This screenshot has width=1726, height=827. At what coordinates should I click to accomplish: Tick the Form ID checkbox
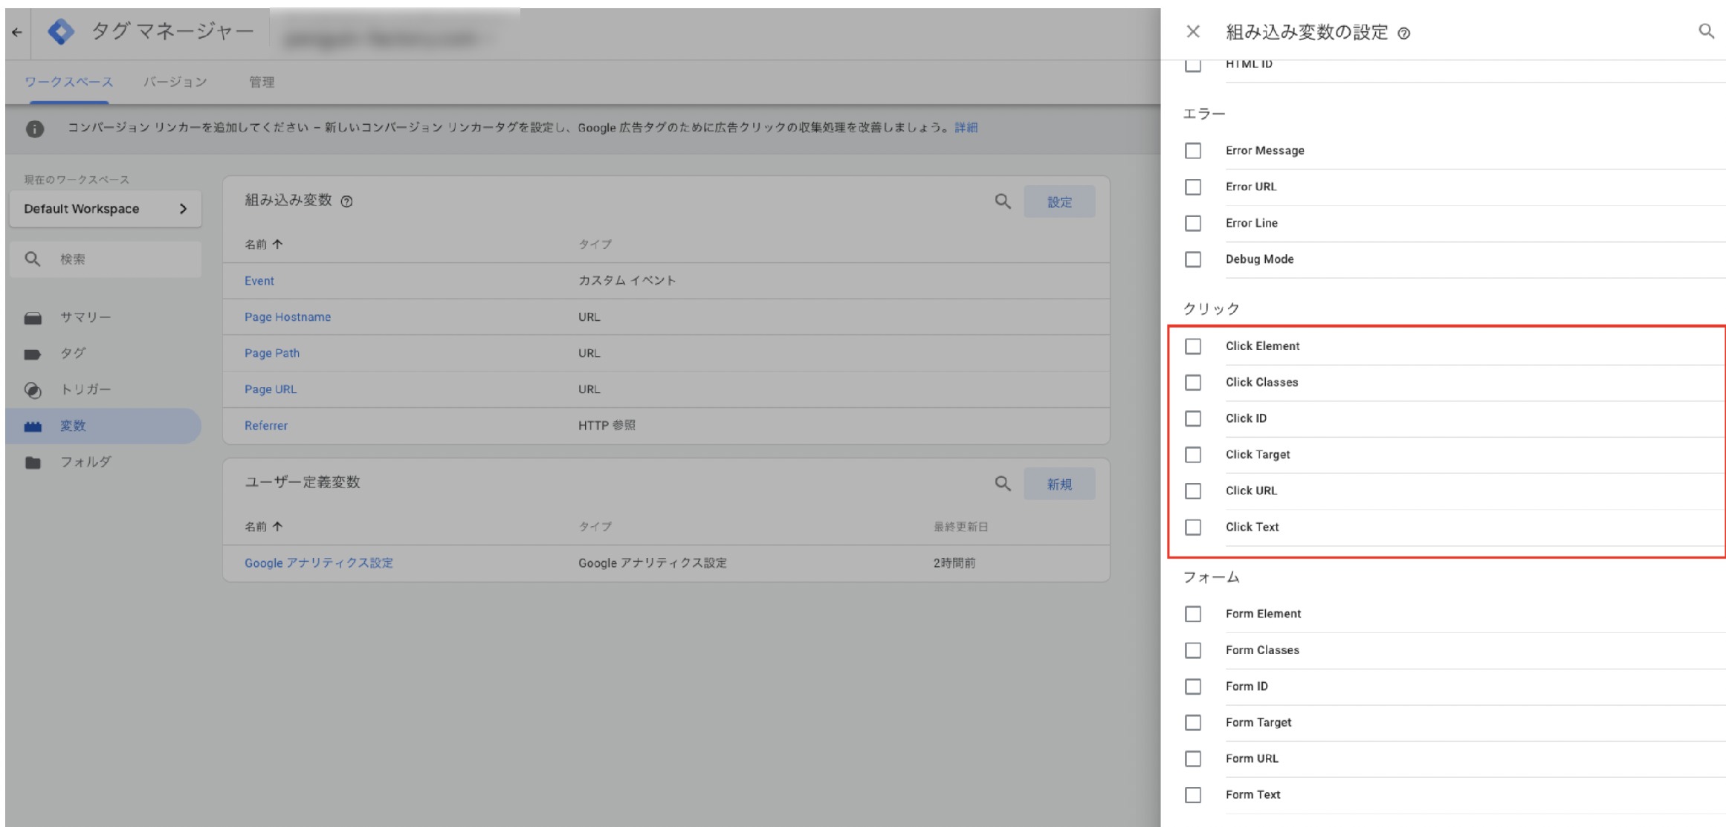1193,687
